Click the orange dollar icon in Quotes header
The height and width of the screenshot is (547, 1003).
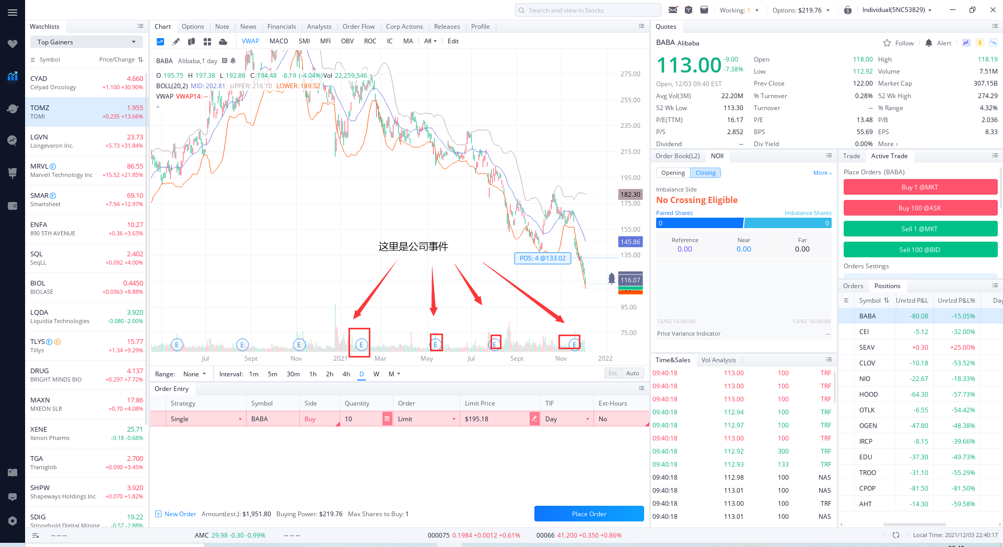pyautogui.click(x=980, y=43)
